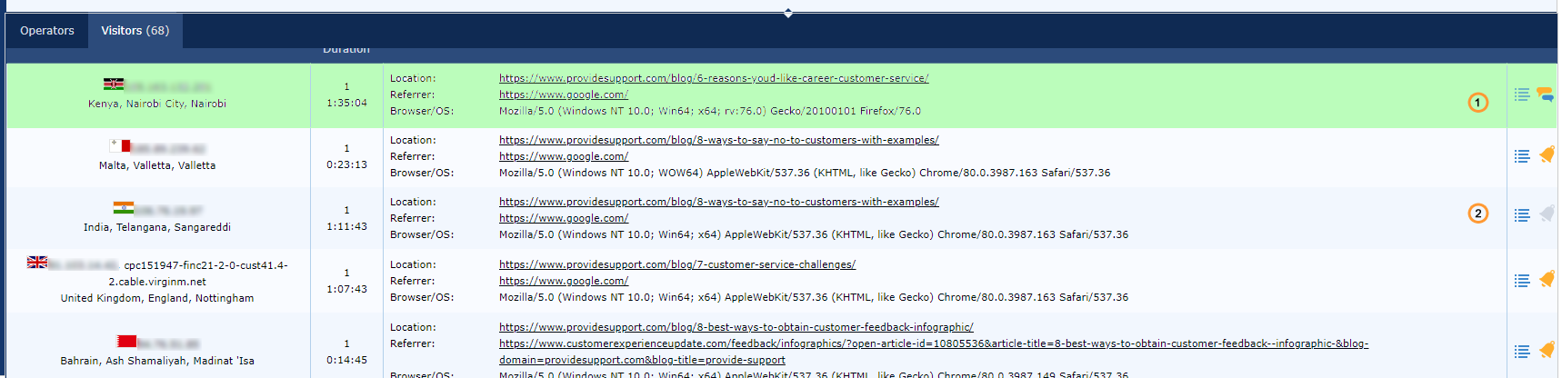This screenshot has width=1562, height=378.
Task: Open Google referrer link in India row
Action: [x=564, y=218]
